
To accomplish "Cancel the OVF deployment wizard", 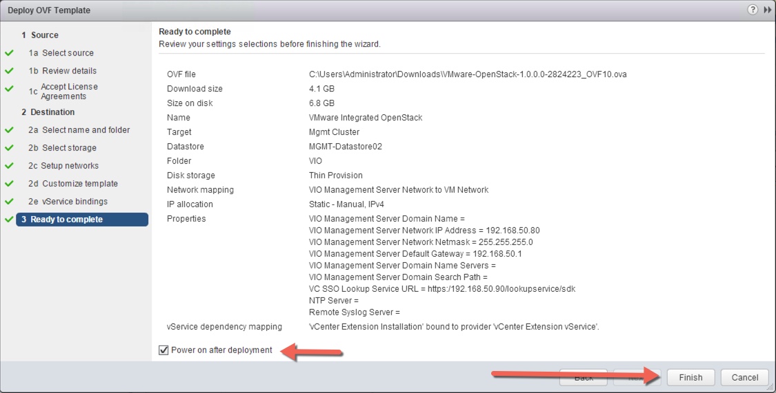I will pos(744,377).
